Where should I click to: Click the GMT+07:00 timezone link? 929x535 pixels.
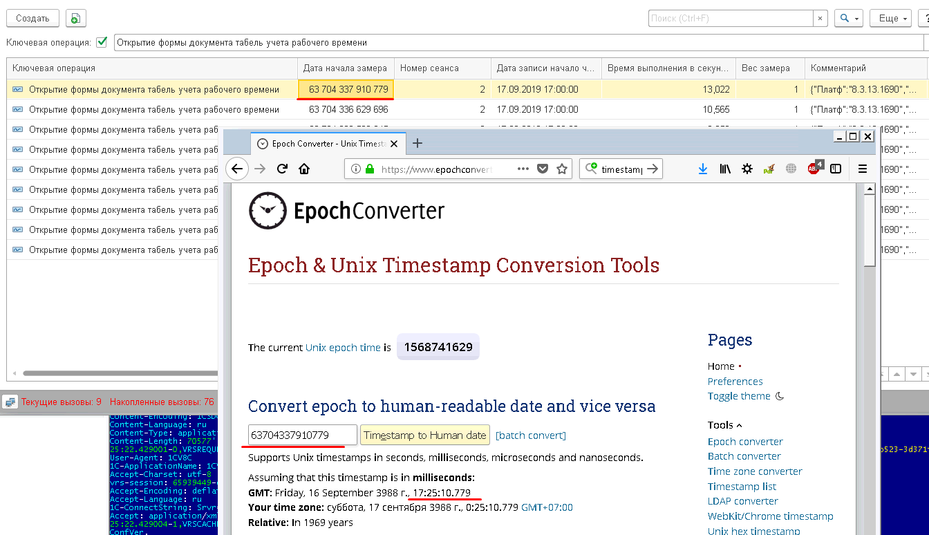pos(547,507)
